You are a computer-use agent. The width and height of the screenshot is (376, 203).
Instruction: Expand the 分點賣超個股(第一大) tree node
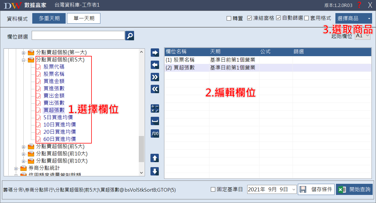(x=24, y=52)
